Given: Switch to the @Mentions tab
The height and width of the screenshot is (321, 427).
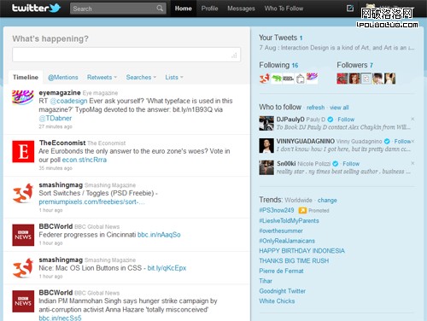Looking at the screenshot, I should point(63,77).
